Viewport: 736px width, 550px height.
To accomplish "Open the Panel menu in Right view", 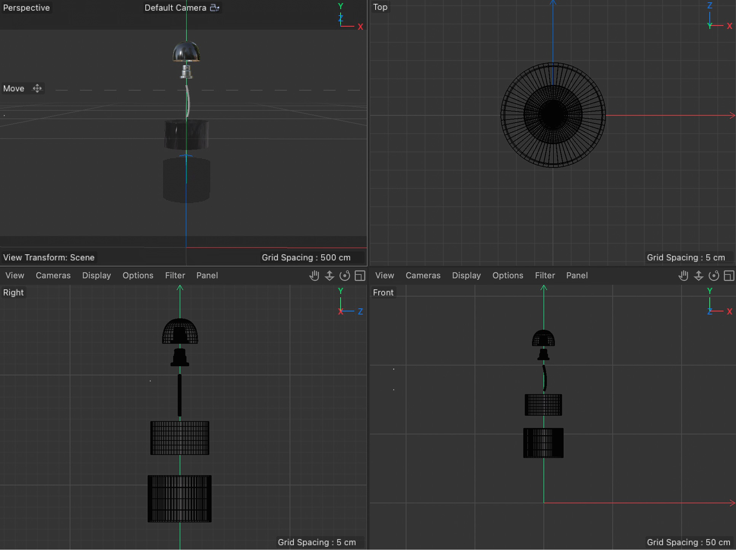I will coord(207,275).
